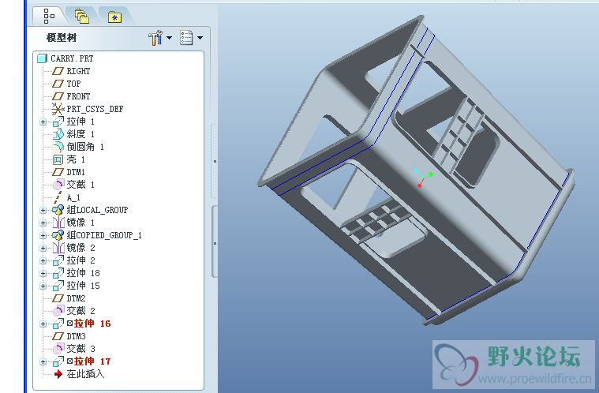Image resolution: width=599 pixels, height=393 pixels.
Task: Expand the 组COPIED_GROUP_1 node
Action: click(x=43, y=235)
